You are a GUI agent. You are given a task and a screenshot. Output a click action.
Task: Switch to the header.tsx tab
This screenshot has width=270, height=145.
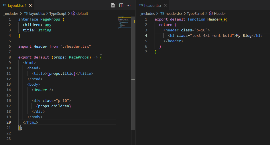153,5
